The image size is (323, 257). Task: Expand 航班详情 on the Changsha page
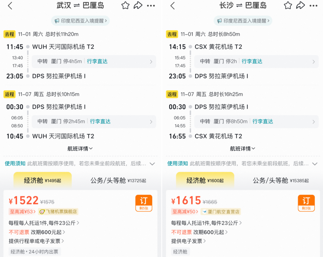point(242,149)
